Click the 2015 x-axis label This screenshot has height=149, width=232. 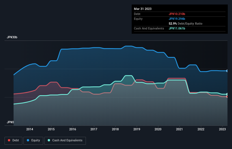[x=51, y=129]
